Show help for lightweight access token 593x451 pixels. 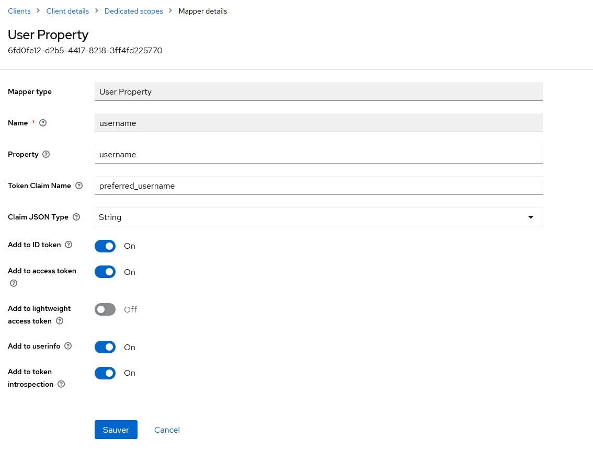coord(60,321)
